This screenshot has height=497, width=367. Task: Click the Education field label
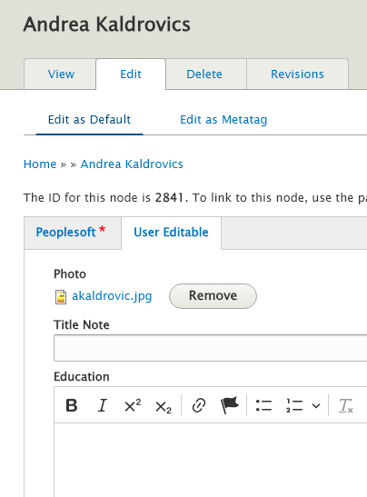click(82, 376)
